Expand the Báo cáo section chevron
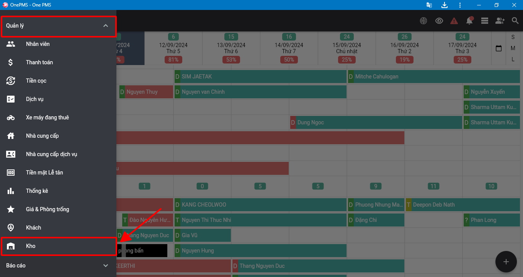Viewport: 523px width, 277px height. point(106,265)
